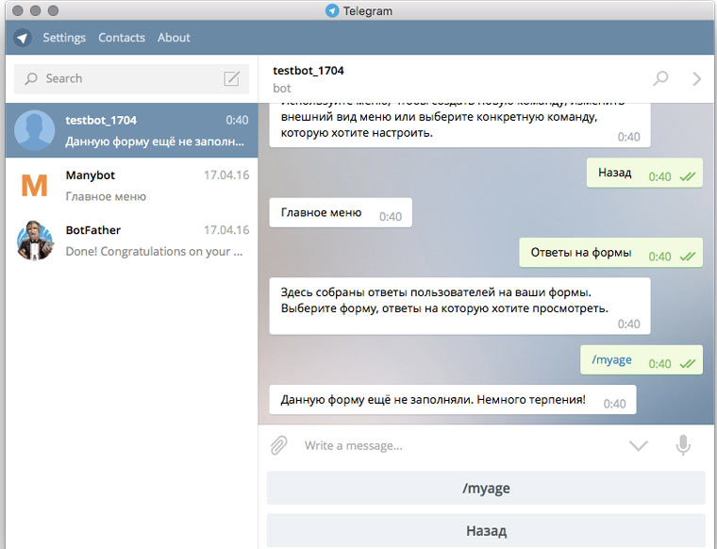Click message starting Здесь собраны ответы
717x549 pixels.
(x=459, y=306)
